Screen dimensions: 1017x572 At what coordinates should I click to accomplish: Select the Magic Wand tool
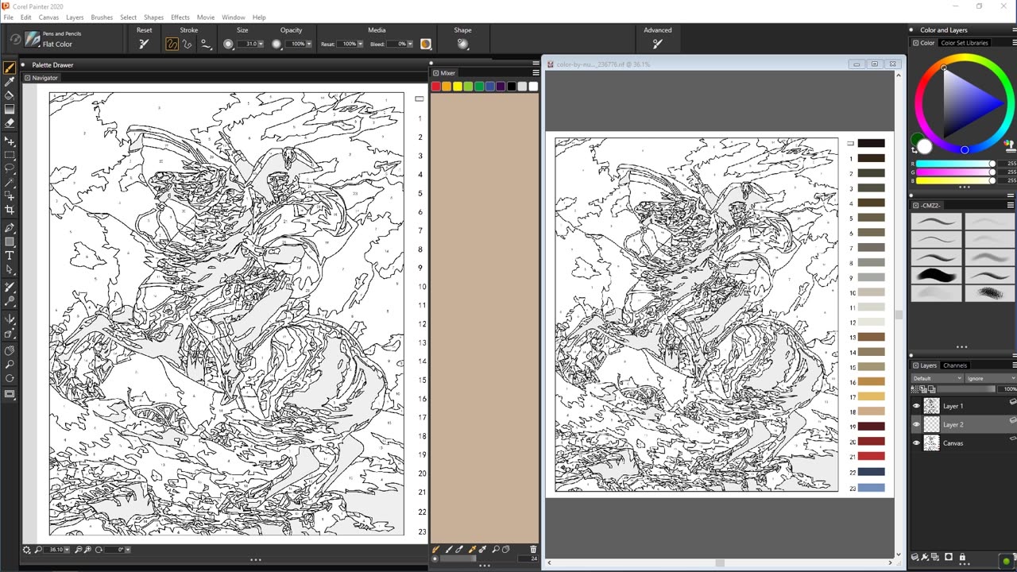[10, 182]
